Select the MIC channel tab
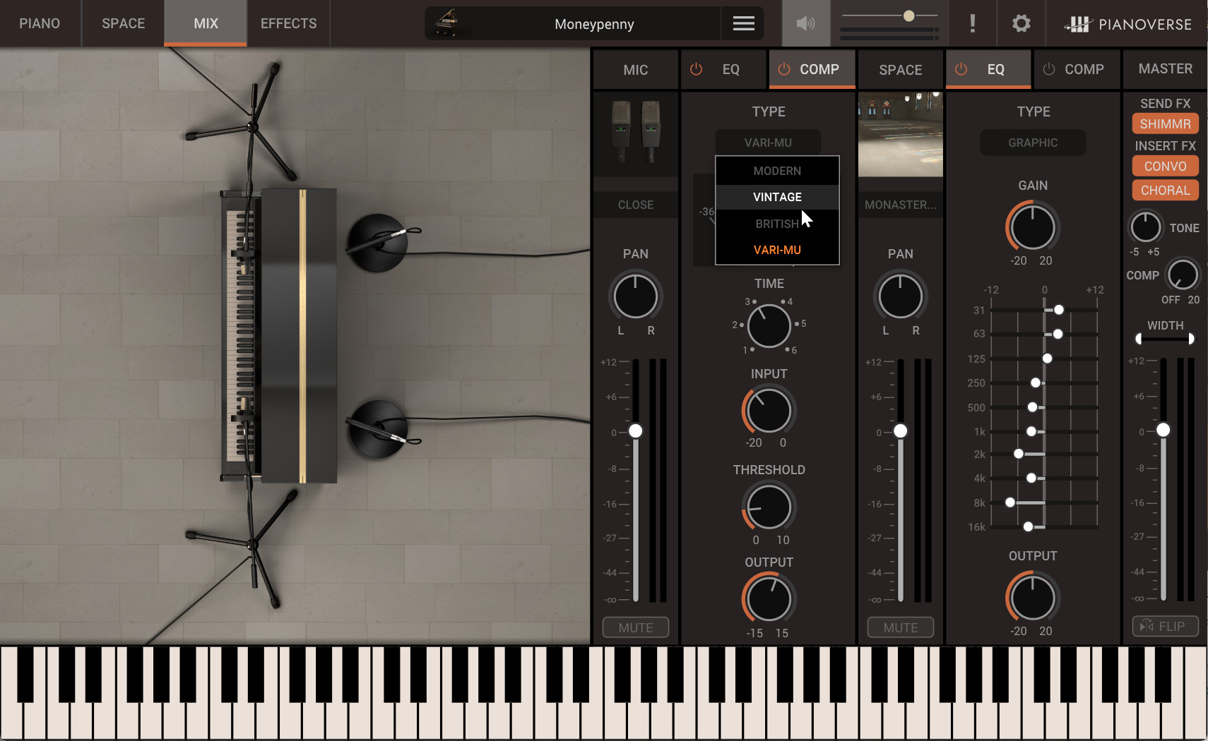The image size is (1208, 741). point(636,70)
